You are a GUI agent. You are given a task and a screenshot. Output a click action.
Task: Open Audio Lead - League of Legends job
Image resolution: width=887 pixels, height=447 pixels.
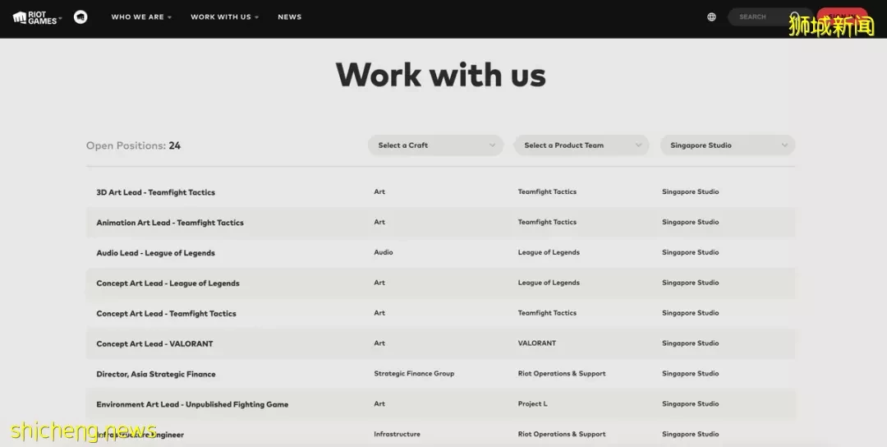pyautogui.click(x=155, y=253)
